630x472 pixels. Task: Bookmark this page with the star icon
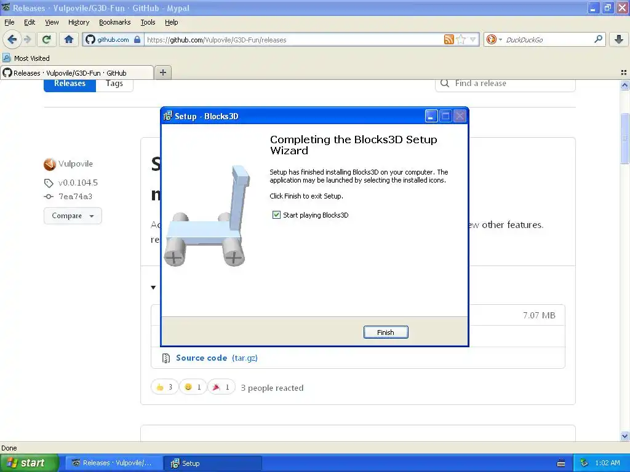pos(461,39)
